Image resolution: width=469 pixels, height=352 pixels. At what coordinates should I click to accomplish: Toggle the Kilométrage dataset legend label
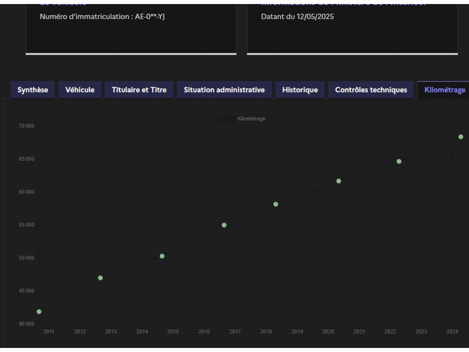pyautogui.click(x=251, y=119)
